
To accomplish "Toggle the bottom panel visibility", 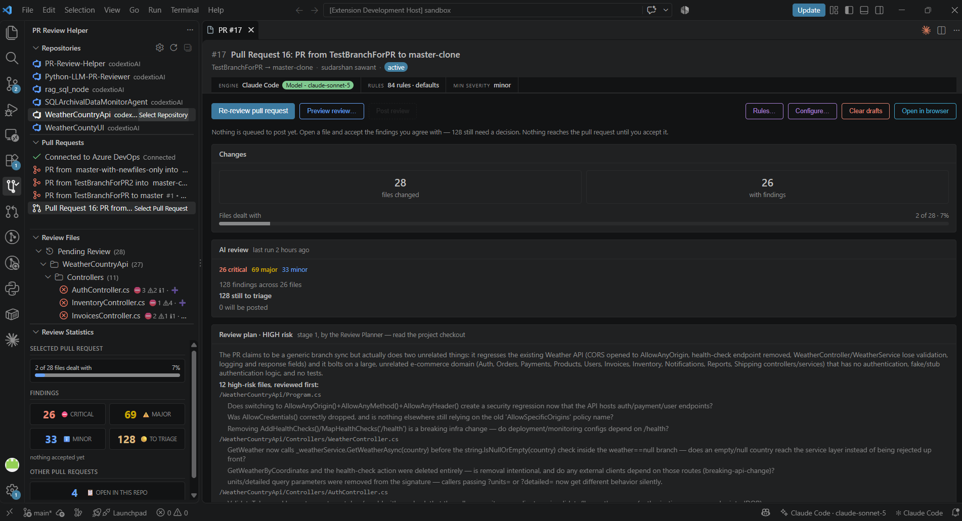I will [864, 10].
